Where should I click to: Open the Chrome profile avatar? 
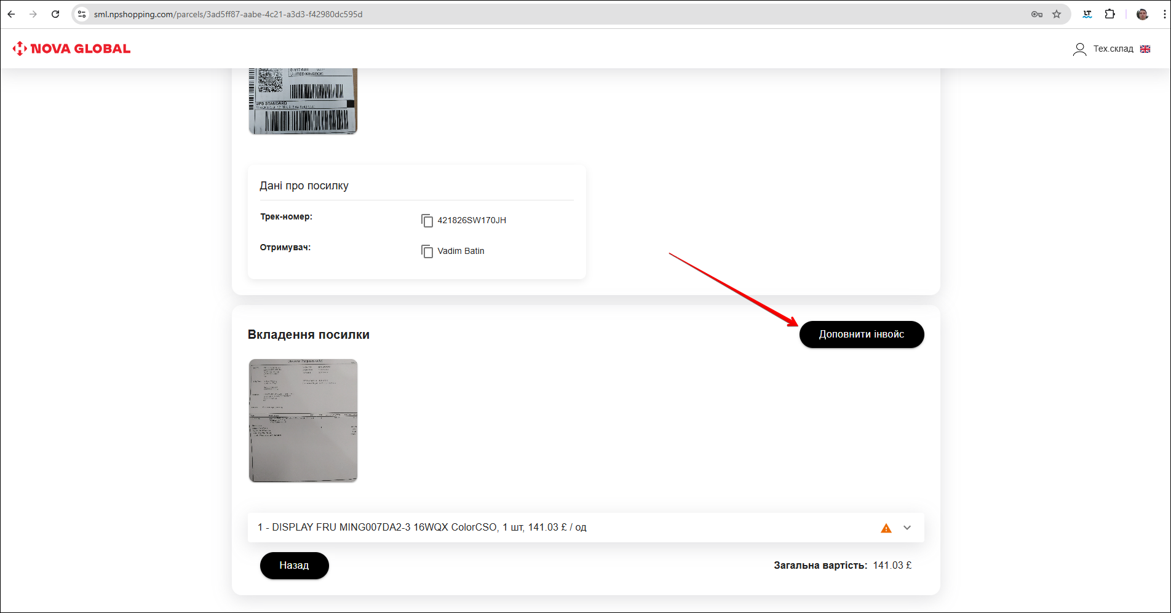pyautogui.click(x=1142, y=14)
